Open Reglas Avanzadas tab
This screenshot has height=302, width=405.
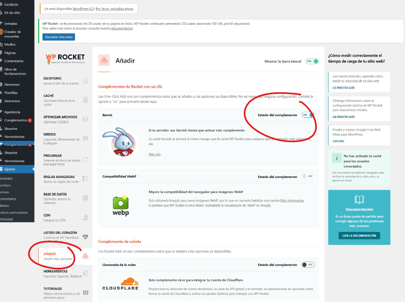(65, 179)
